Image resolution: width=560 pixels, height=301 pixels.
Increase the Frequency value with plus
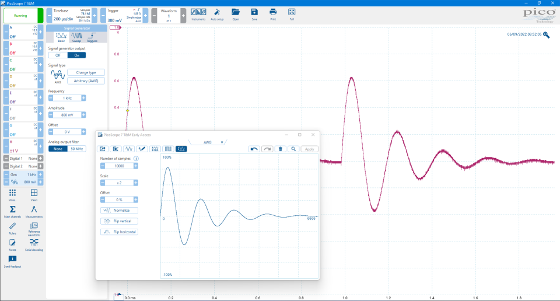83,98
